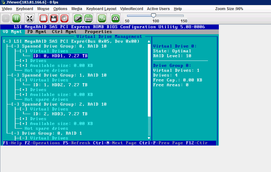Open the Active Users menu

[158, 9]
